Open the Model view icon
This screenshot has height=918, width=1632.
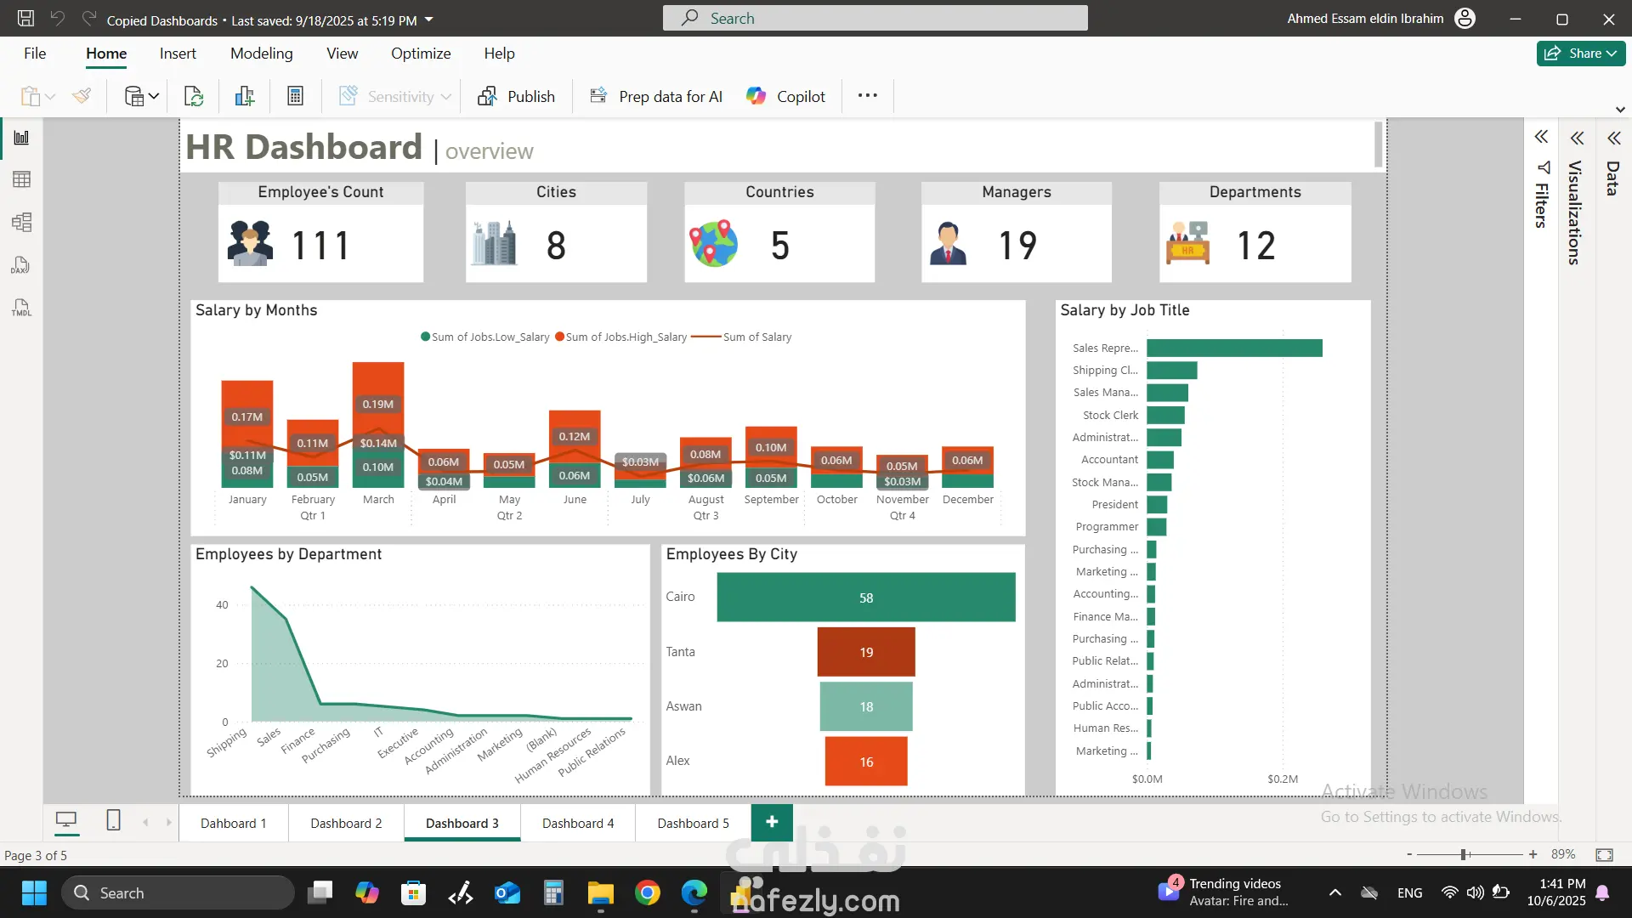[x=21, y=223]
